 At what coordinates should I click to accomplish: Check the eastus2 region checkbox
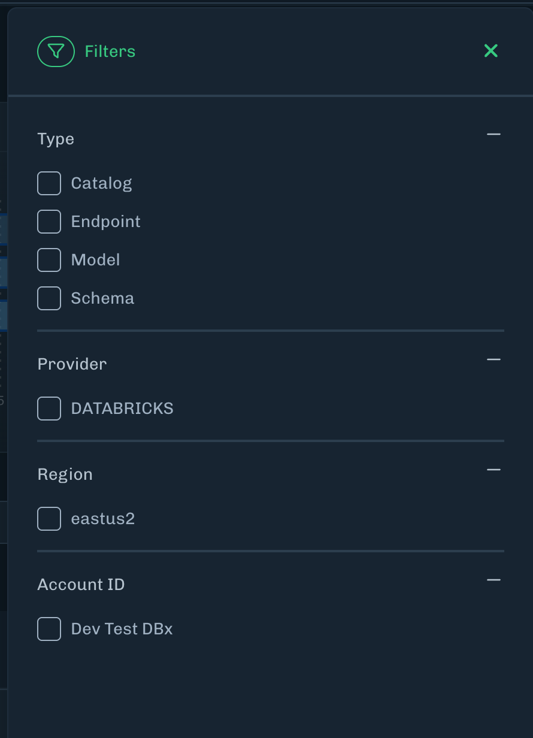click(x=49, y=519)
